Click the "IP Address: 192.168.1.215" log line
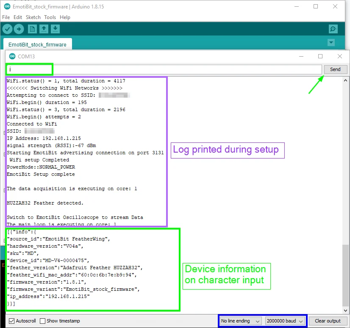Image resolution: width=350 pixels, height=328 pixels. pyautogui.click(x=44, y=138)
